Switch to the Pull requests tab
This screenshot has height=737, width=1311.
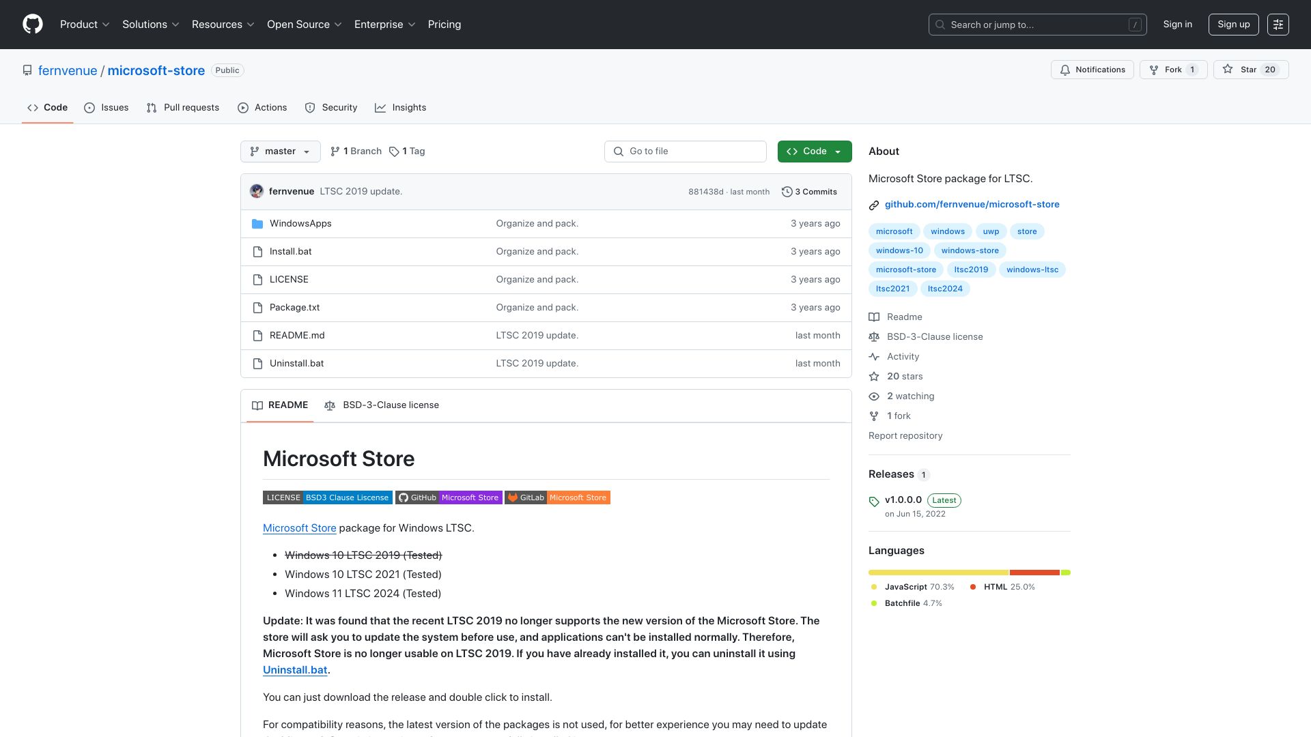[183, 108]
